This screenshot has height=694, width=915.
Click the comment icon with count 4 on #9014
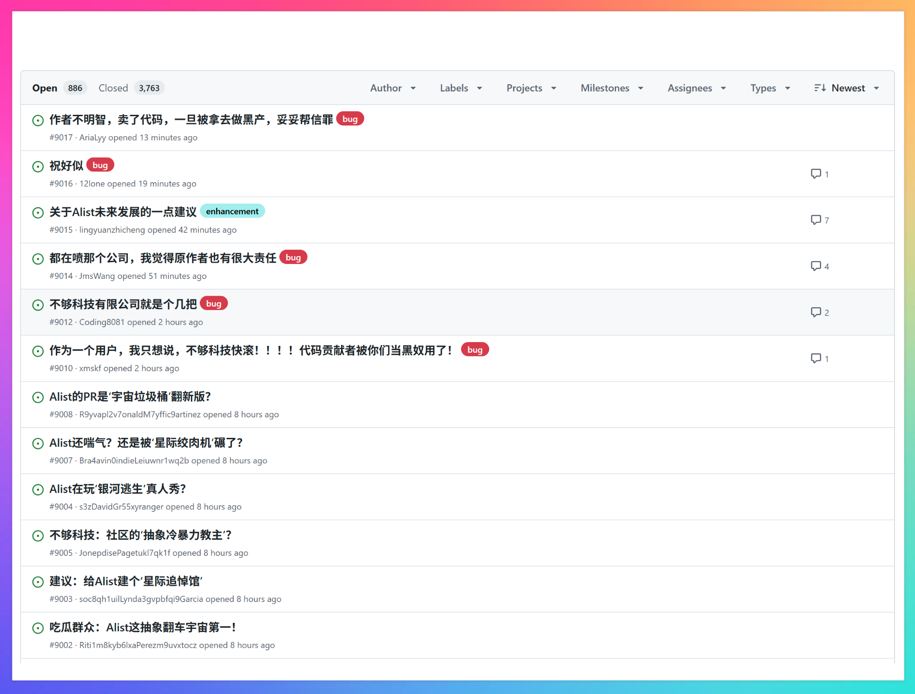pyautogui.click(x=816, y=265)
